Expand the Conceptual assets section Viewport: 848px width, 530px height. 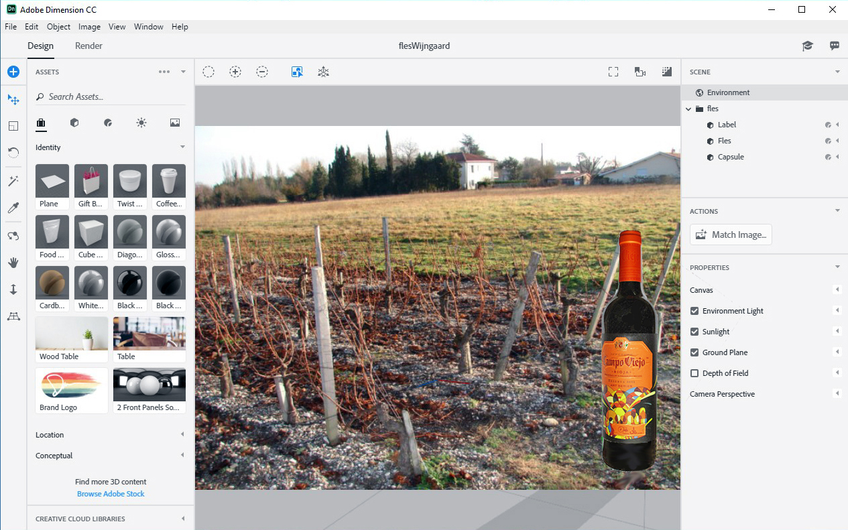(x=182, y=456)
